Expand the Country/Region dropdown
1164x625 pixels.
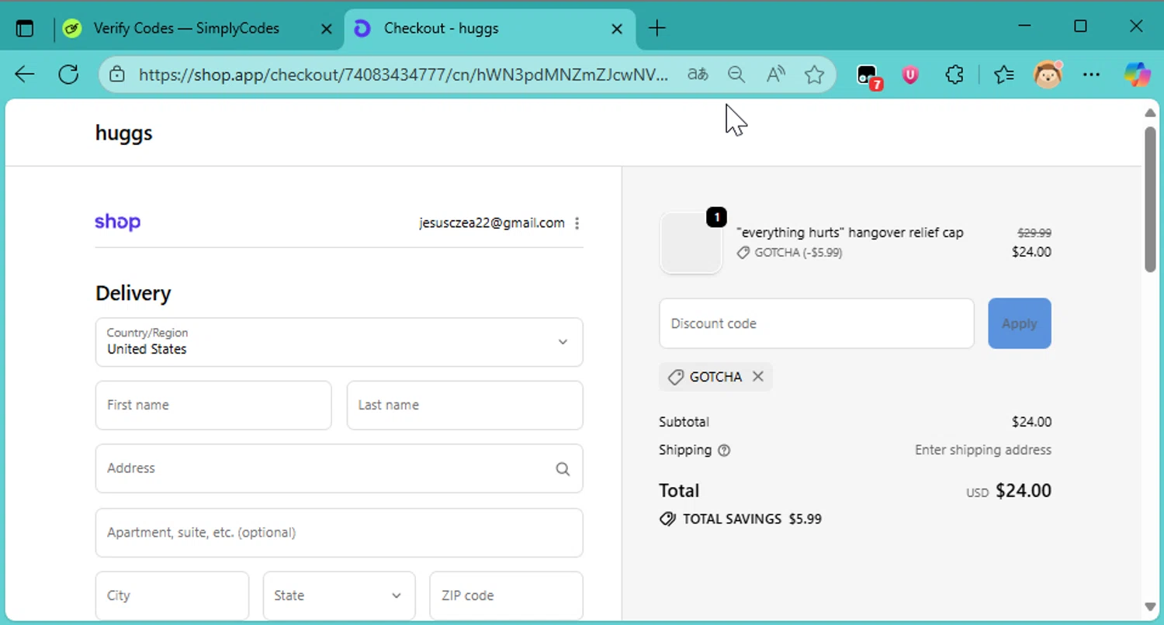tap(339, 342)
